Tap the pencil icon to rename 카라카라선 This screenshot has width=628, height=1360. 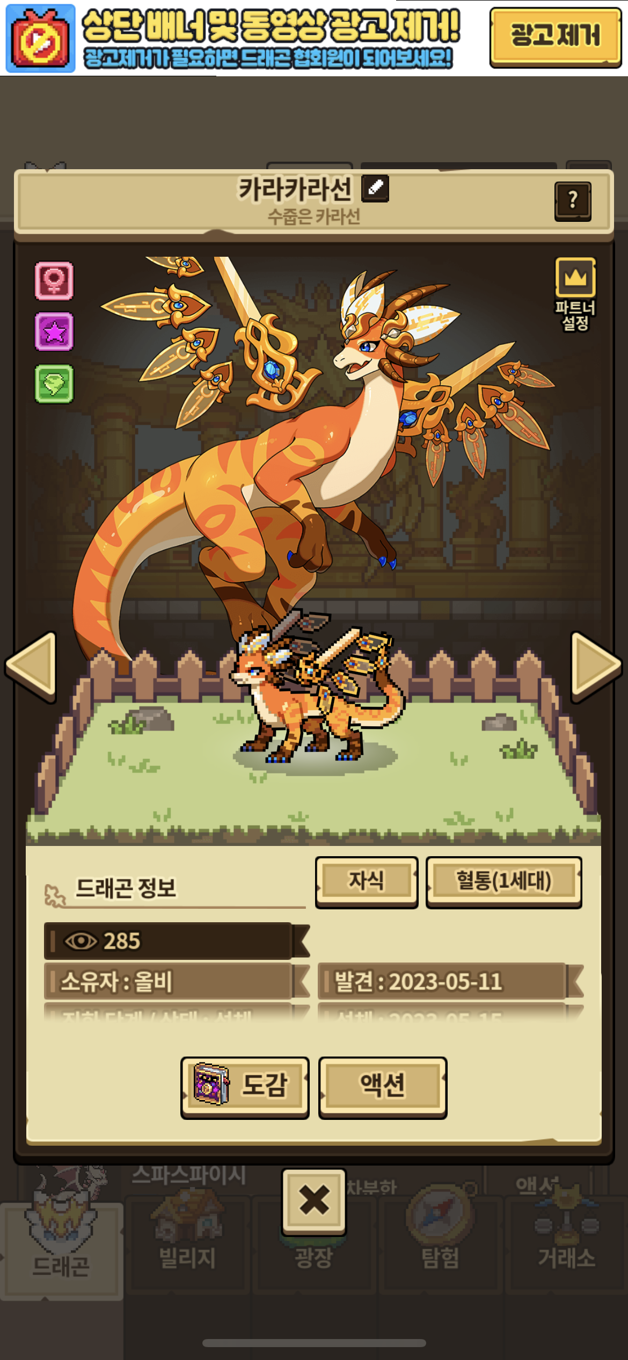(375, 189)
